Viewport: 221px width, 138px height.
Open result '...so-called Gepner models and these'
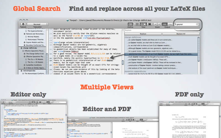point(150,40)
